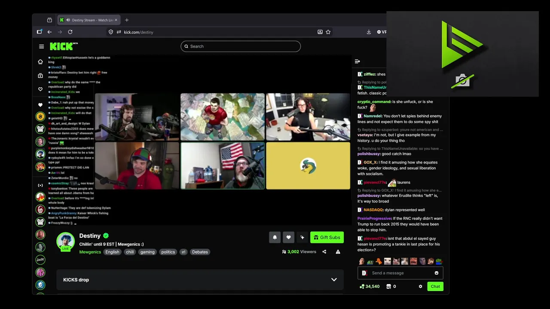Viewport: 550px width, 309px height.
Task: Click the Destiny channel name
Action: click(x=90, y=236)
